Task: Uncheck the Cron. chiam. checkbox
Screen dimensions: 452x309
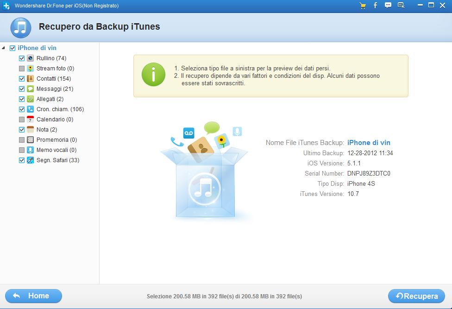Action: tap(22, 109)
